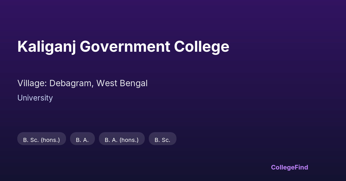
Task: Click "B. Sc." in the first course chip
Action: (x=31, y=140)
